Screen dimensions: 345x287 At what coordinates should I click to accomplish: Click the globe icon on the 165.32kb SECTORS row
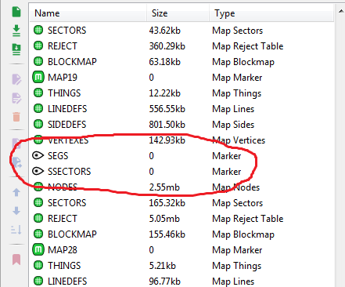pos(38,202)
